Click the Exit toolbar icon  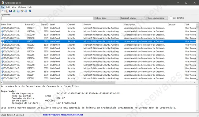tap(30, 11)
